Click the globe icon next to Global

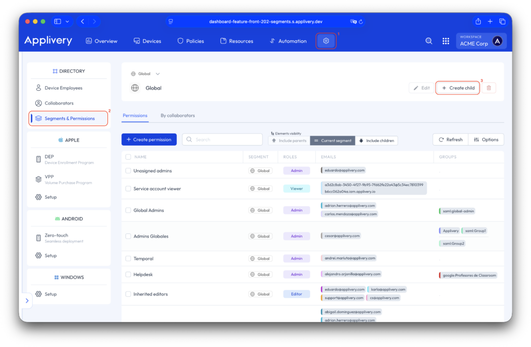pos(135,88)
